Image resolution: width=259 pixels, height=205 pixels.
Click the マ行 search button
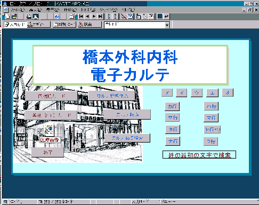pyautogui.click(x=211, y=117)
